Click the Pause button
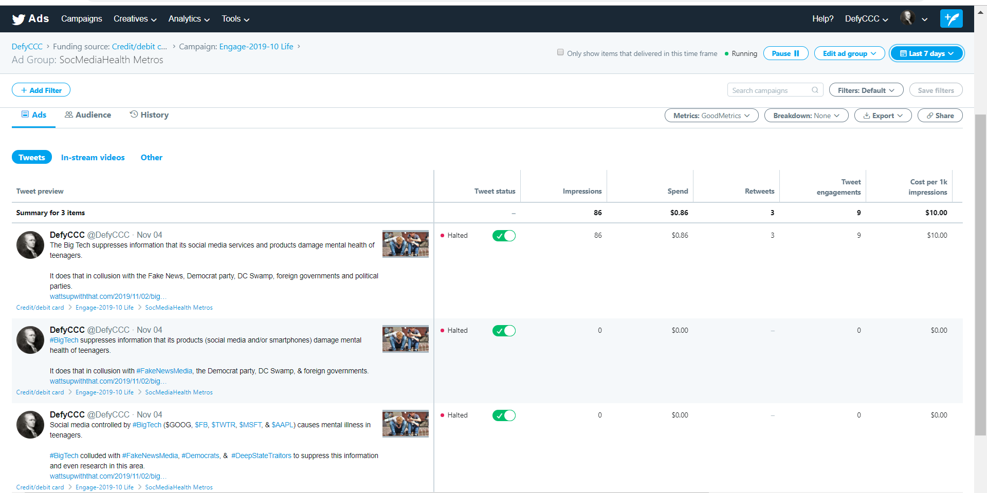Image resolution: width=987 pixels, height=493 pixels. (785, 53)
